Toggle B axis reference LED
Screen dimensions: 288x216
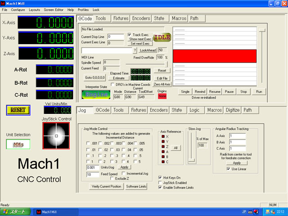pyautogui.click(x=163, y=157)
